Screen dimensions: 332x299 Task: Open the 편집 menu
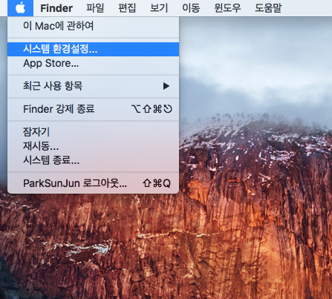click(x=127, y=8)
